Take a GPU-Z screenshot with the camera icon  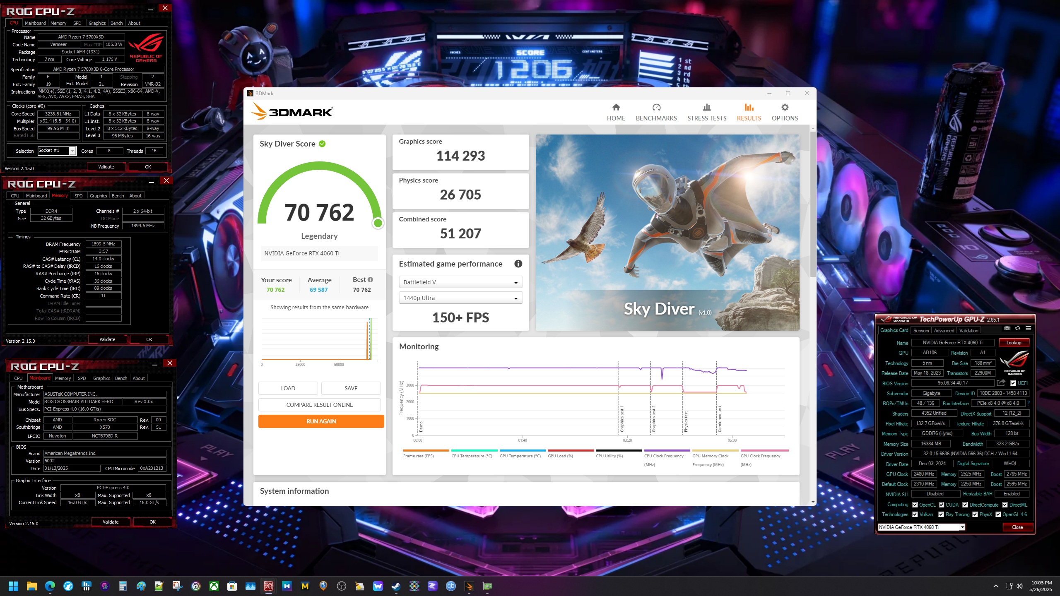coord(1007,328)
